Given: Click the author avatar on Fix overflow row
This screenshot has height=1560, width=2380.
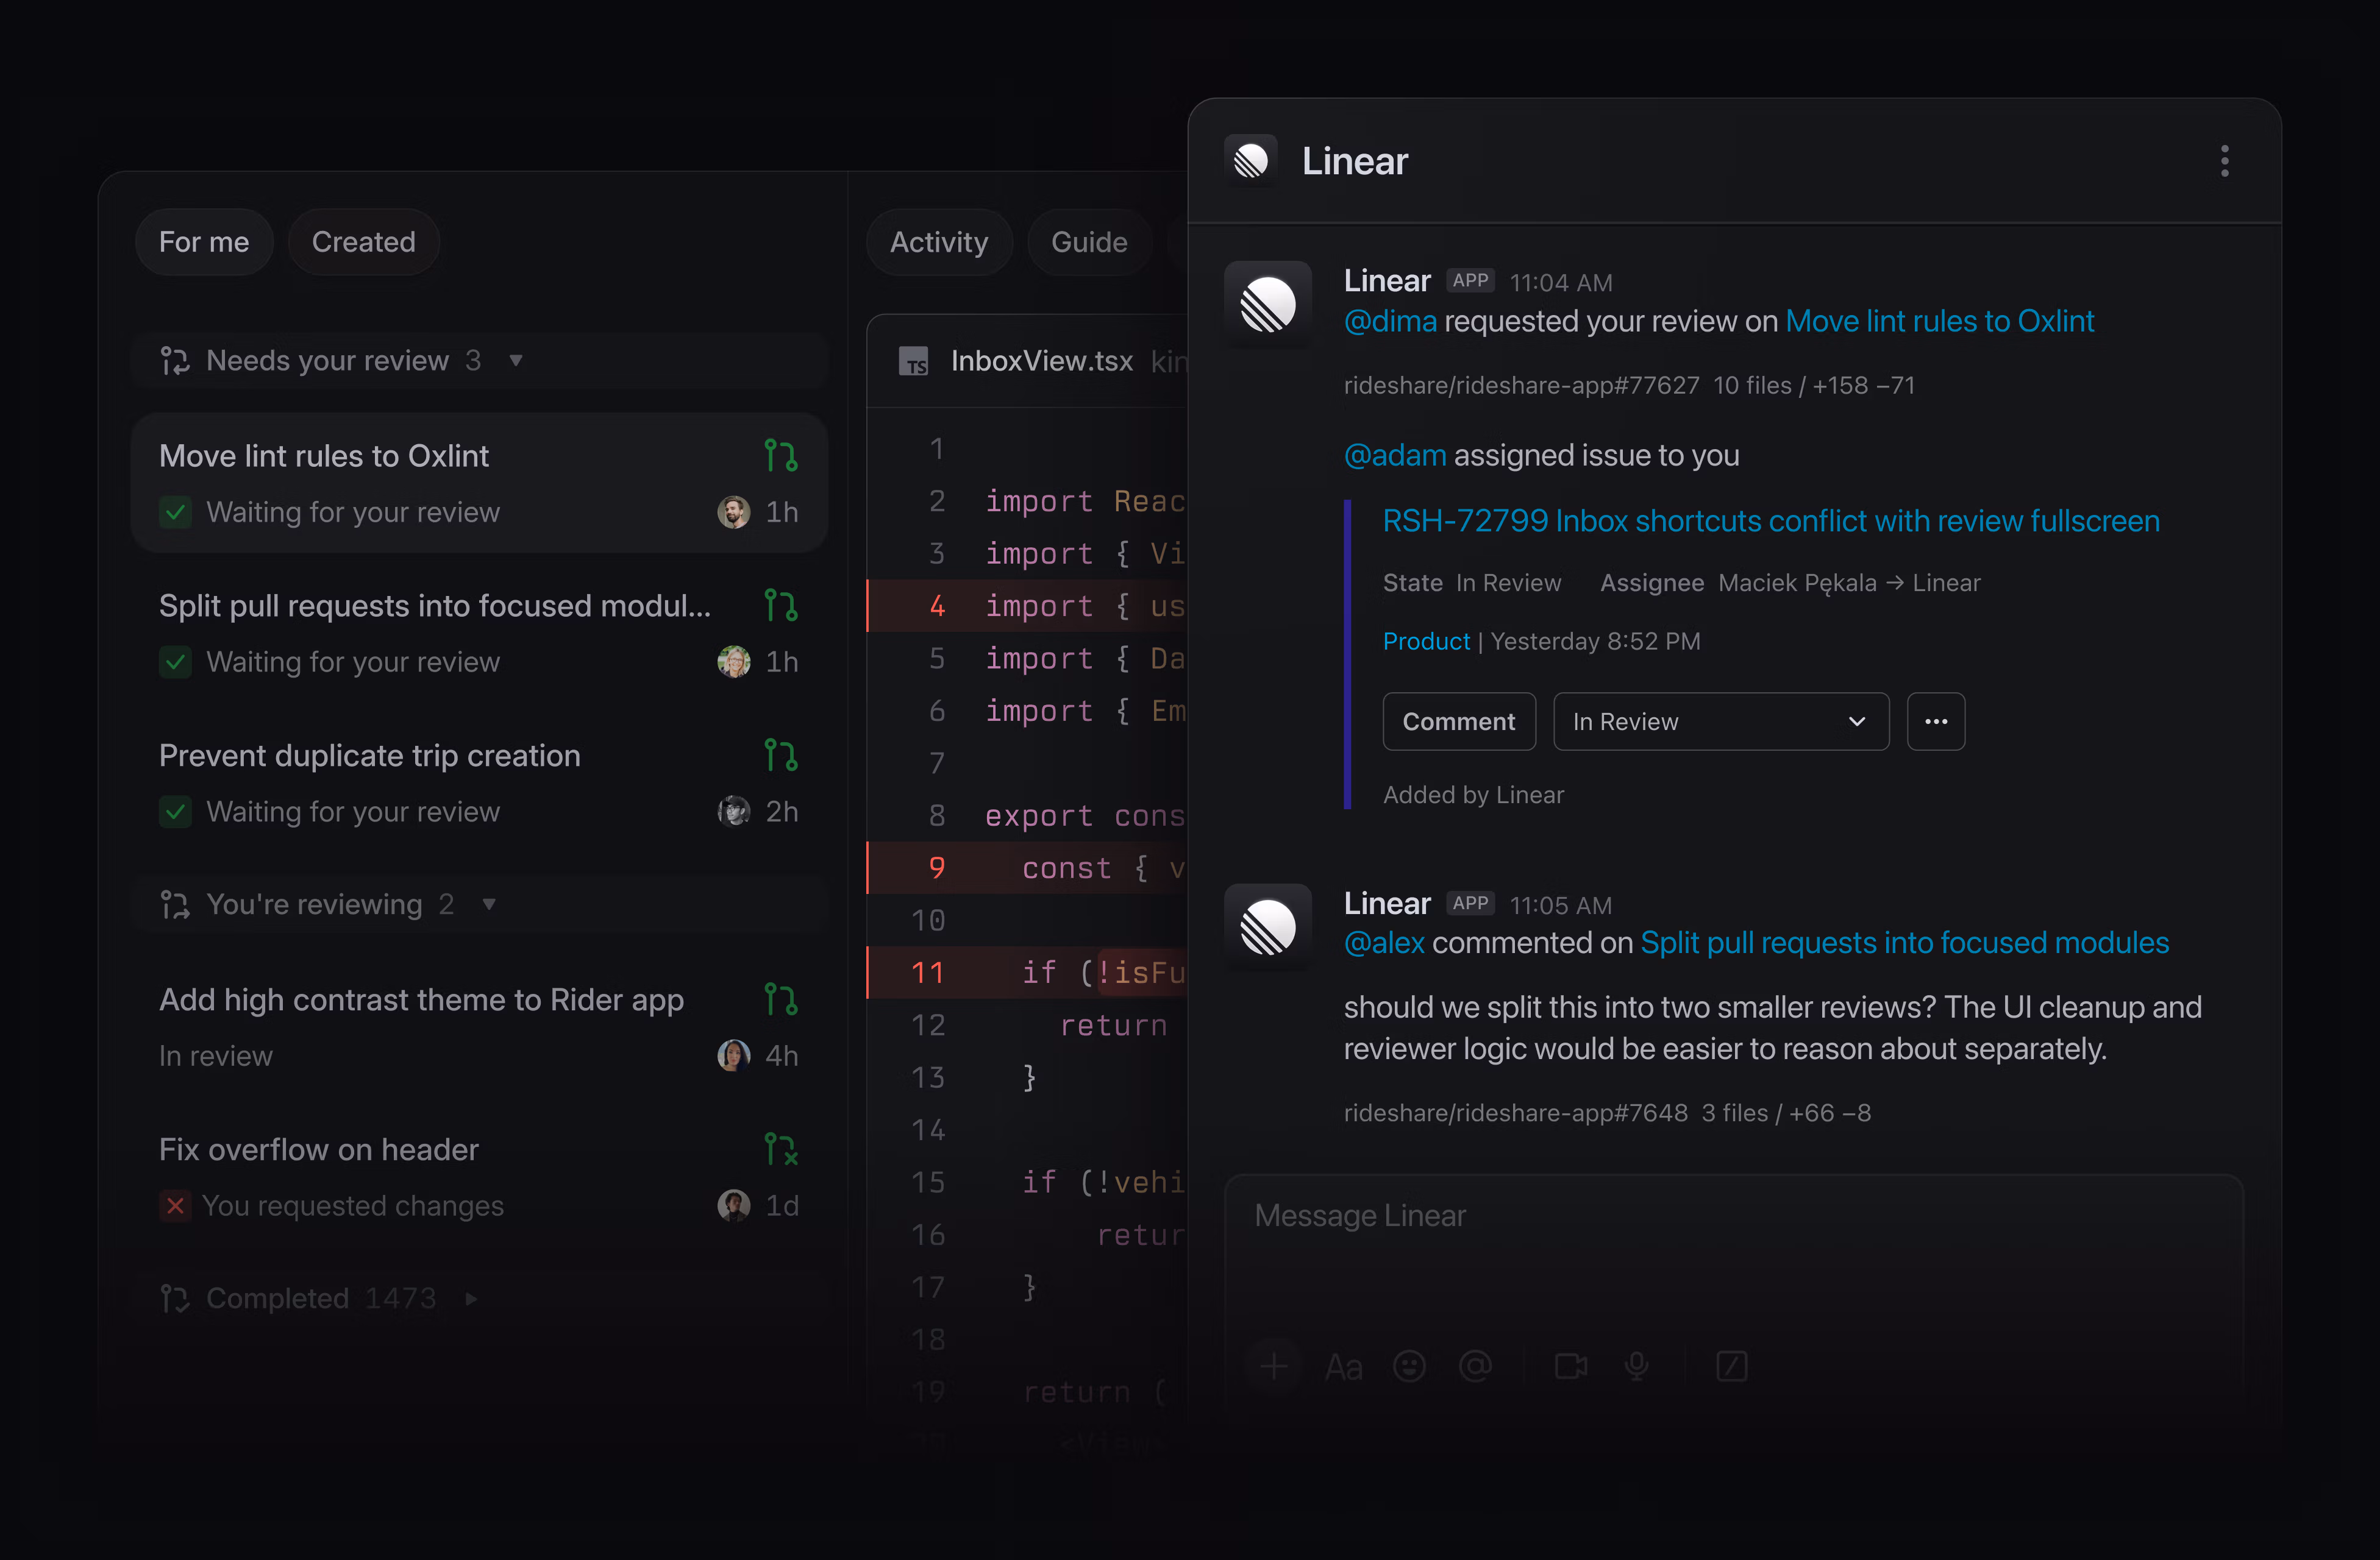Looking at the screenshot, I should [x=733, y=1205].
